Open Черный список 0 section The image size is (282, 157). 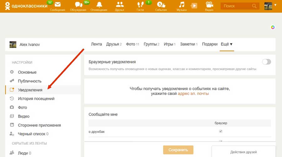click(33, 134)
